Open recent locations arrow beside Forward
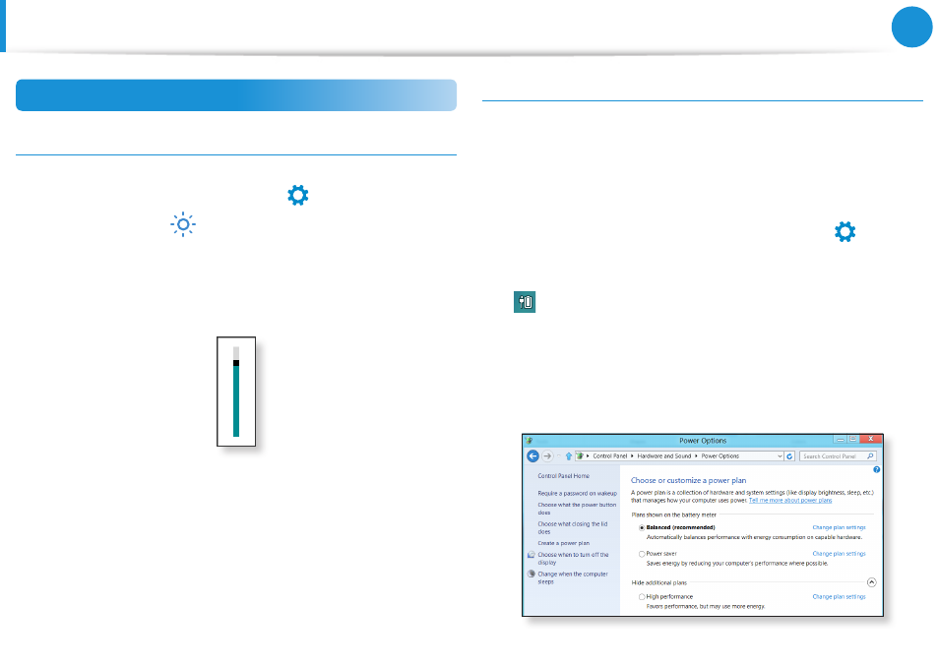939x666 pixels. click(558, 455)
